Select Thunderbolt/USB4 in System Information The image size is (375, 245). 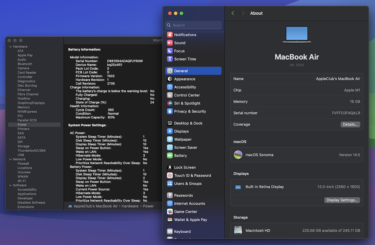(x=32, y=151)
